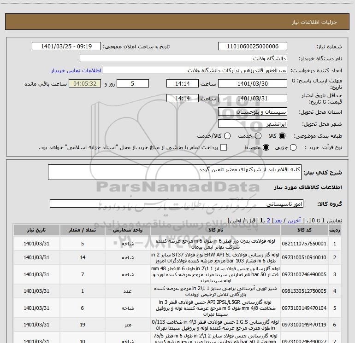Click the نام کالا column header
Screen dimensions: 355x343
216,230
